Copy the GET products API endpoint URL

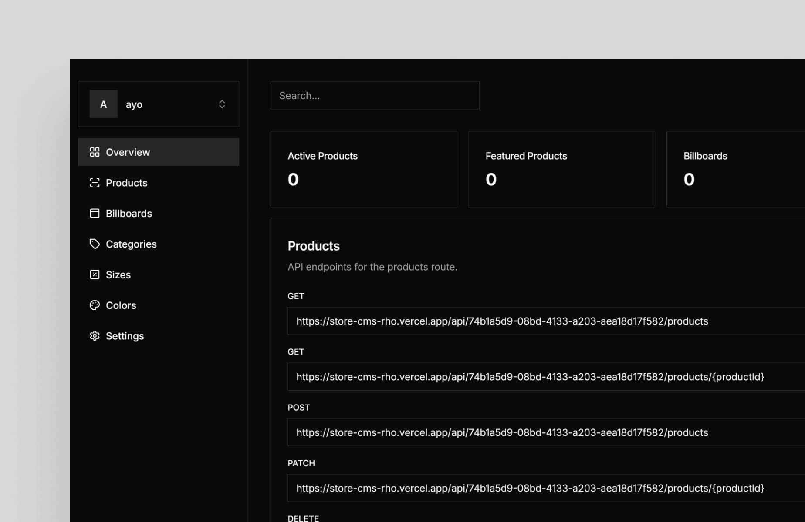click(x=502, y=321)
